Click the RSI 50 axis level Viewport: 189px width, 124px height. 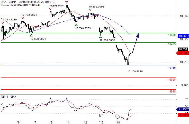coord(187,106)
